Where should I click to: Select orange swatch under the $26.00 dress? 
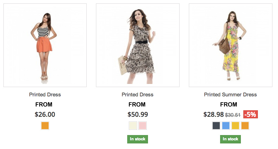coord(45,126)
